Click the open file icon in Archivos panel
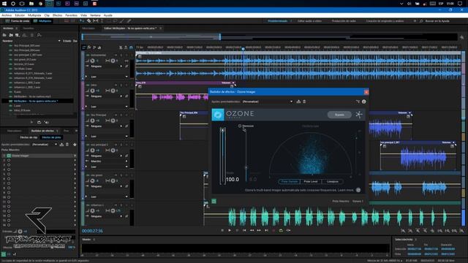The image size is (468, 263). point(4,35)
